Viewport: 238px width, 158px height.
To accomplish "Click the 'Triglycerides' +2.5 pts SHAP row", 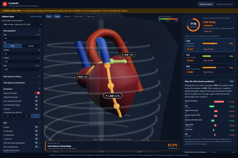I will (x=209, y=125).
